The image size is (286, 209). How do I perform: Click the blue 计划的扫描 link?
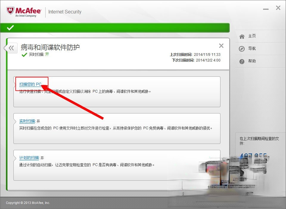click(x=29, y=158)
